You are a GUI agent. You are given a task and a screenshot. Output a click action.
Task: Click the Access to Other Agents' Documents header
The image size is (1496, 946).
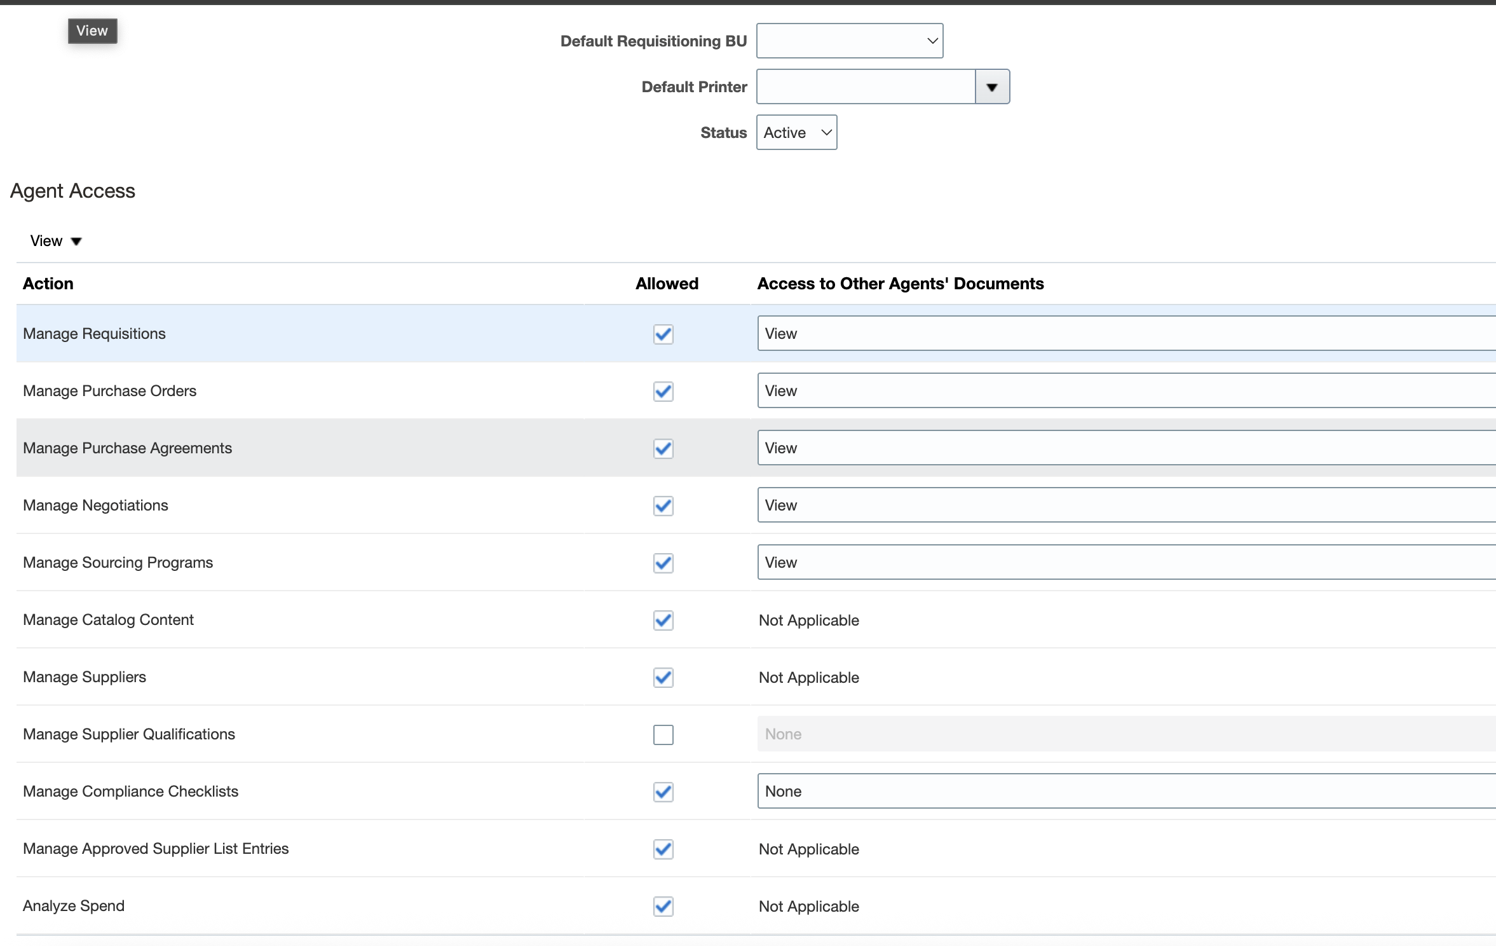point(900,284)
